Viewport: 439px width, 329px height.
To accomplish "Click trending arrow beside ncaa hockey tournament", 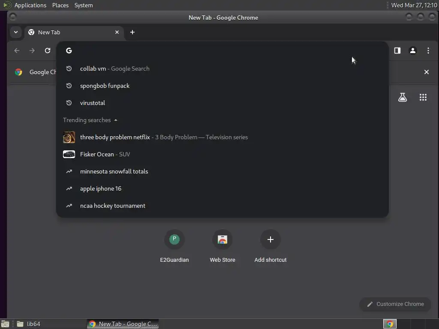I will [69, 206].
